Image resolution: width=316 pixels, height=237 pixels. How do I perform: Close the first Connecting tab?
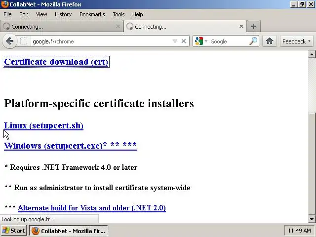pyautogui.click(x=118, y=26)
